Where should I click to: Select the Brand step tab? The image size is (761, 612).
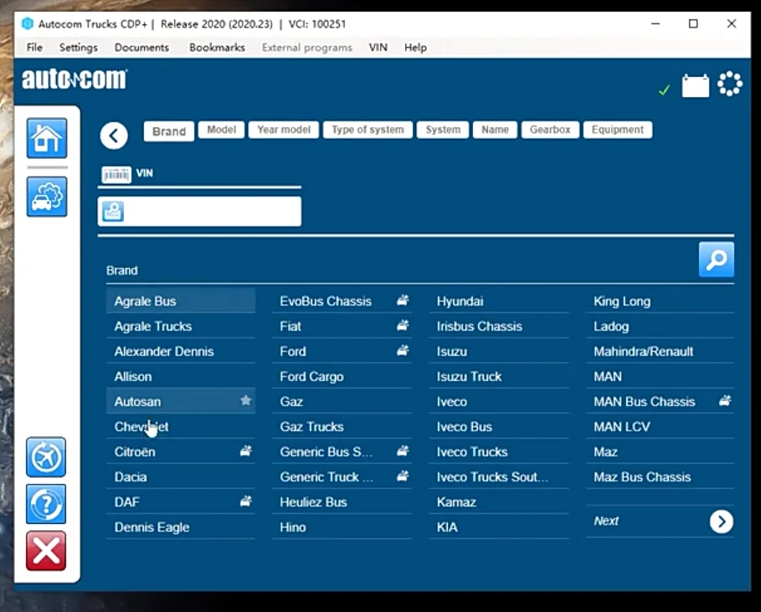(x=169, y=131)
